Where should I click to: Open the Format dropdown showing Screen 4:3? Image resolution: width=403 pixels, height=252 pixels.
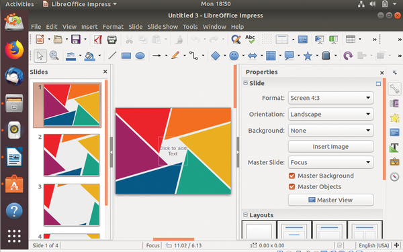[x=330, y=98]
